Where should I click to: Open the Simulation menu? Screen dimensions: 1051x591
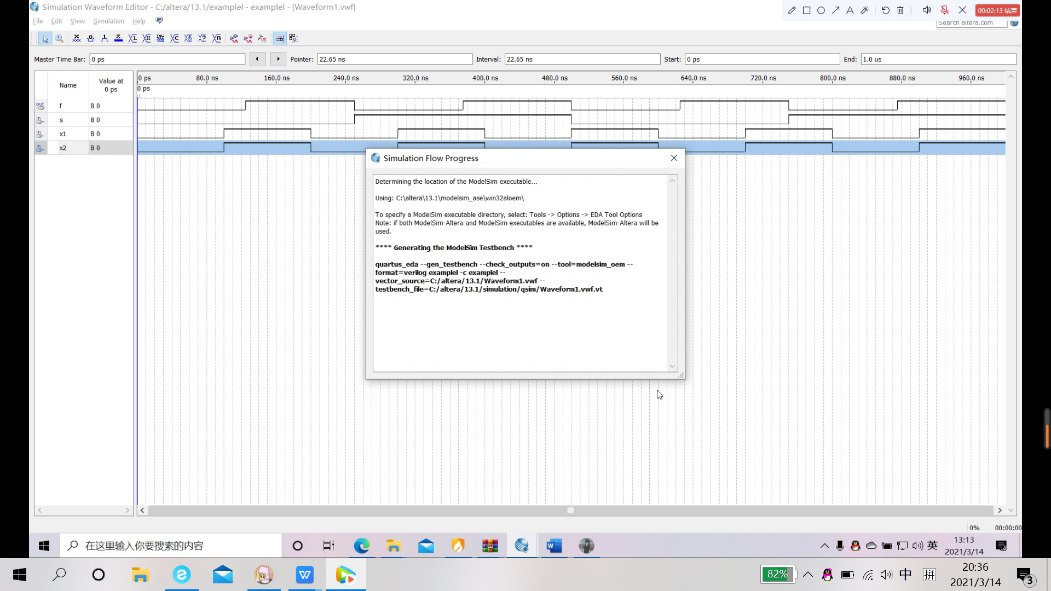pos(108,21)
